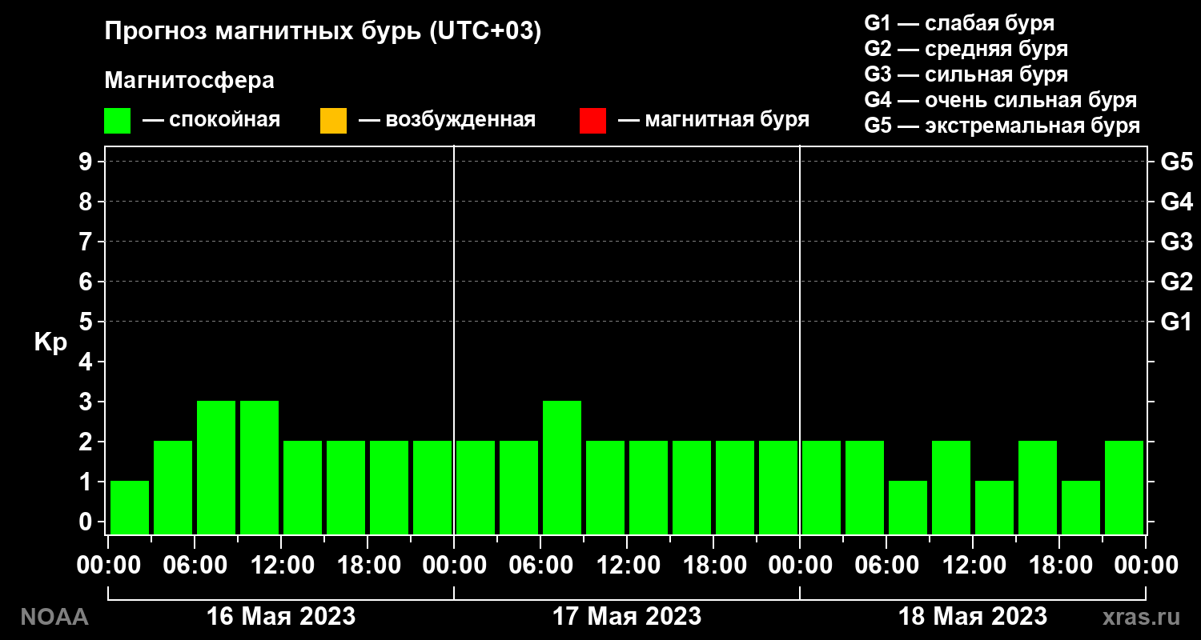Viewport: 1201px width, 640px height.
Task: Select the 'G1 — слабая буря' legend line
Action: 959,22
